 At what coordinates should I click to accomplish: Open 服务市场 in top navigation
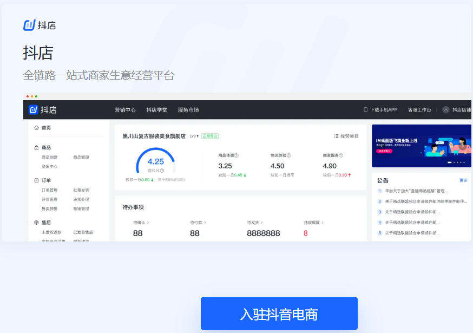(188, 110)
